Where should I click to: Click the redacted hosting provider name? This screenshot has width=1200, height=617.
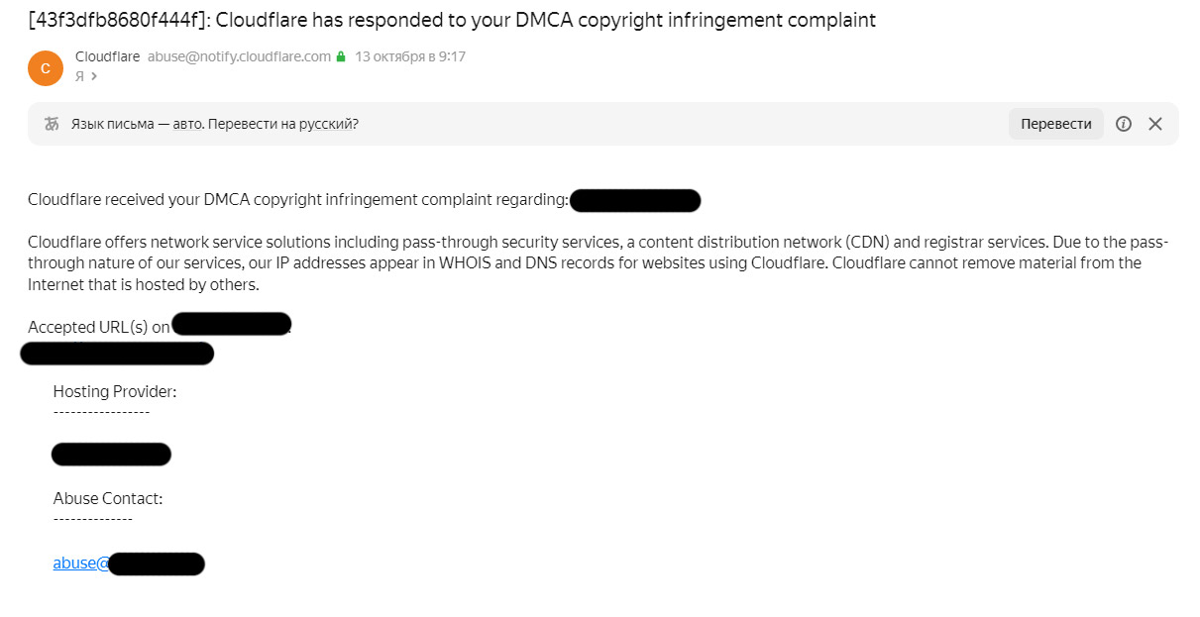[x=111, y=455]
